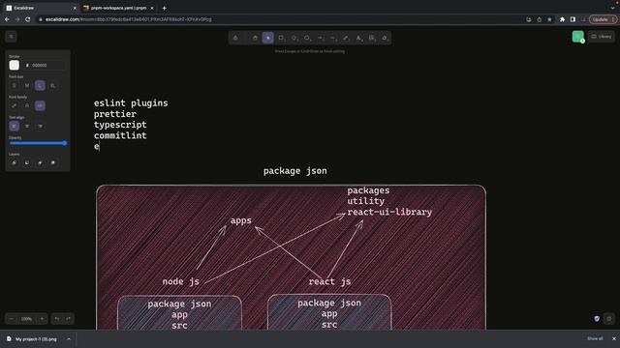Viewport: 620px width, 348px height.
Task: Click the 'commitlint' text line
Action: click(120, 135)
